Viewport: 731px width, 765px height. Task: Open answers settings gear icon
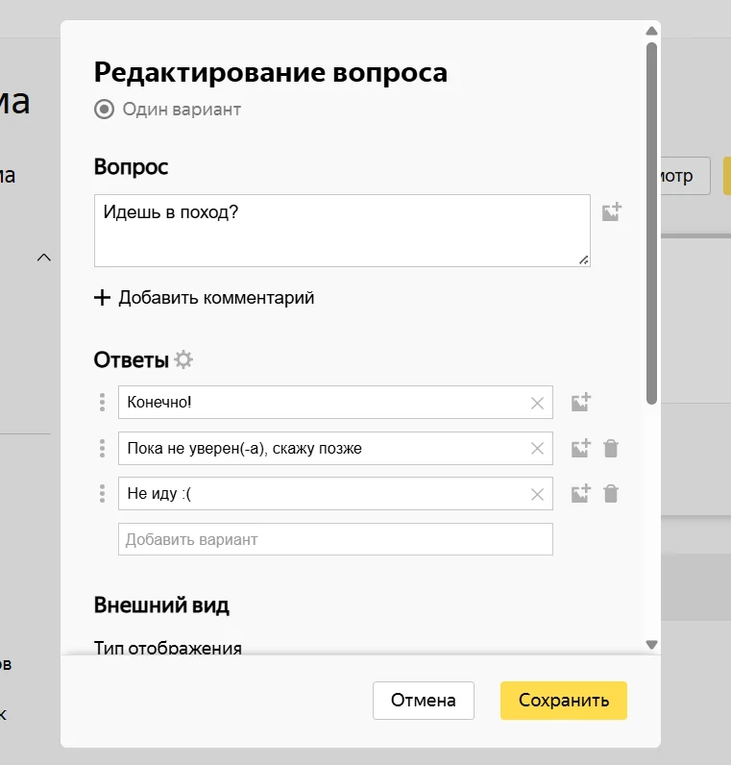[x=183, y=359]
